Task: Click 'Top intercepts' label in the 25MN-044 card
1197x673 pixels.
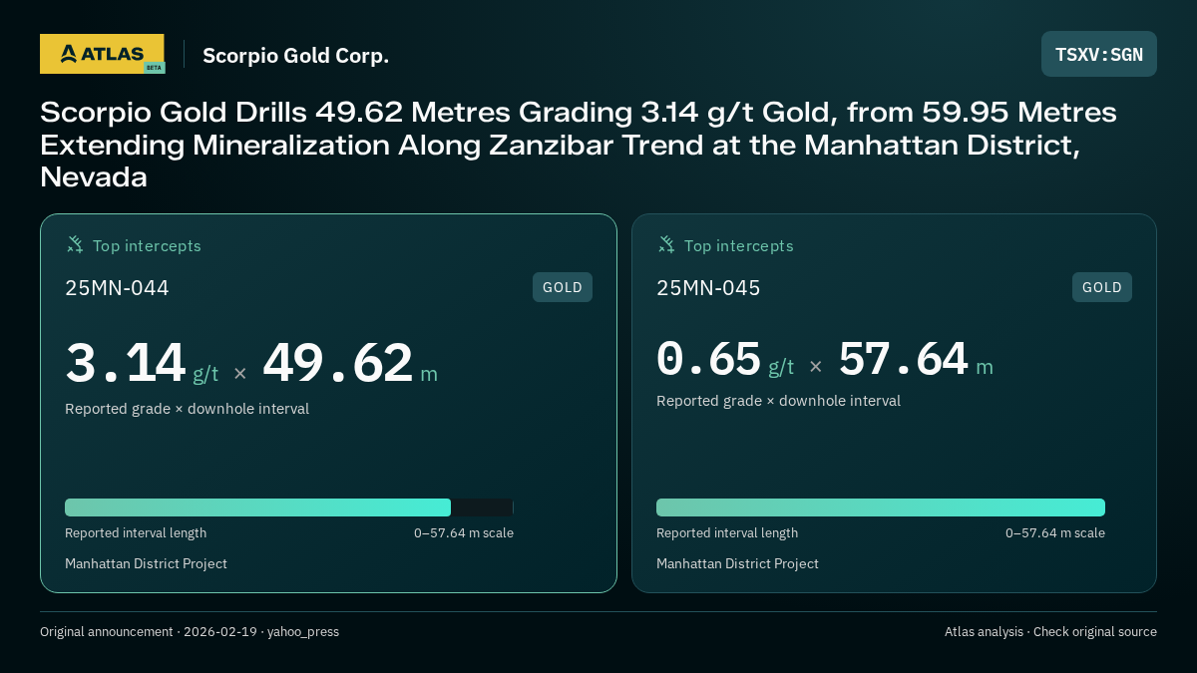Action: (147, 245)
